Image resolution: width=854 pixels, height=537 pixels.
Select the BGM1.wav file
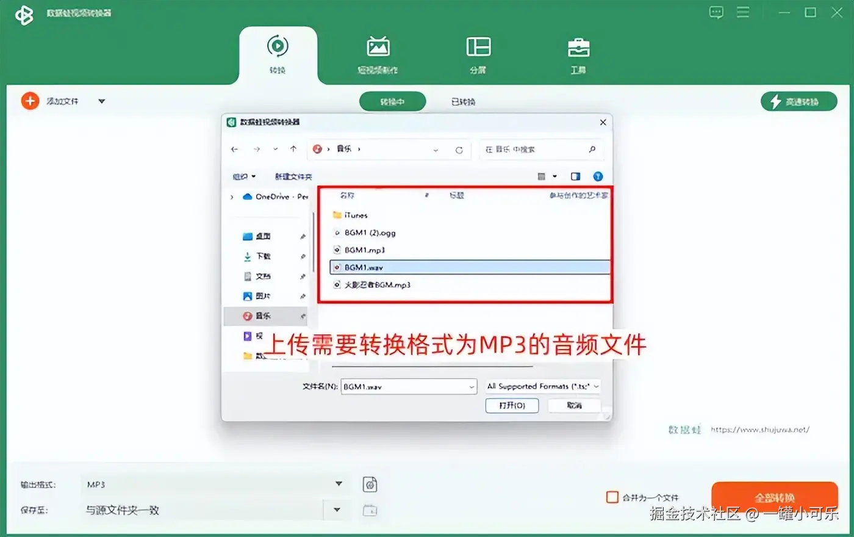click(470, 267)
